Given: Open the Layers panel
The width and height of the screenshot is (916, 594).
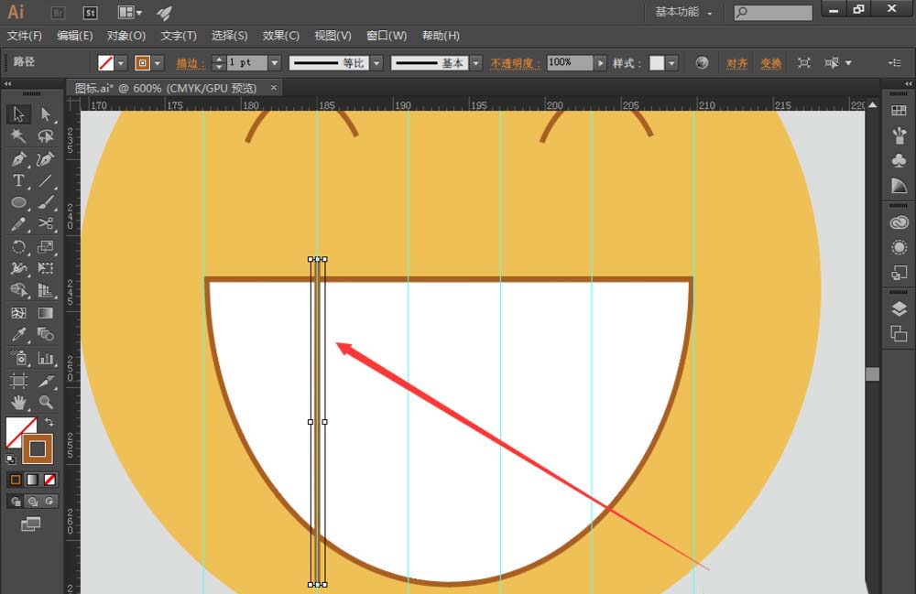Looking at the screenshot, I should point(900,308).
